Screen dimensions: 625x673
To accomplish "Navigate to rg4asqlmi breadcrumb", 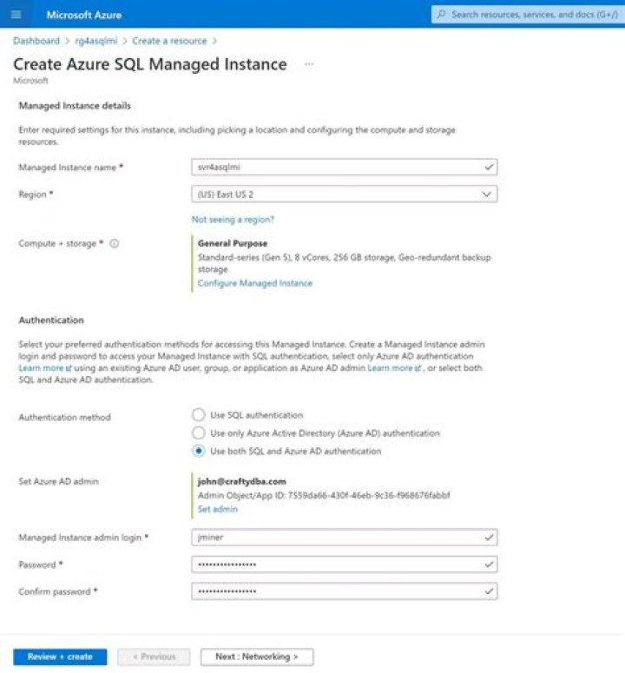I will [95, 41].
